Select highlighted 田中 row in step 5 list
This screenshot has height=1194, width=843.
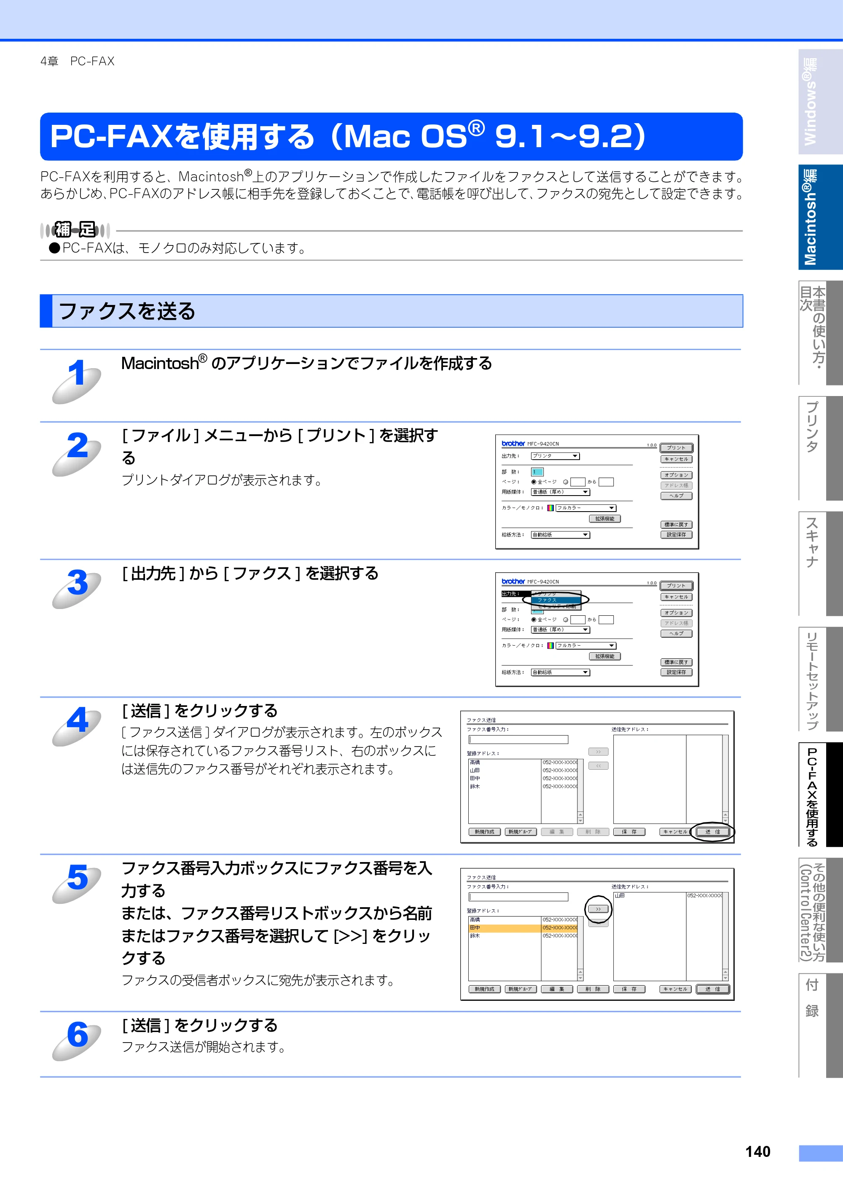(x=523, y=928)
